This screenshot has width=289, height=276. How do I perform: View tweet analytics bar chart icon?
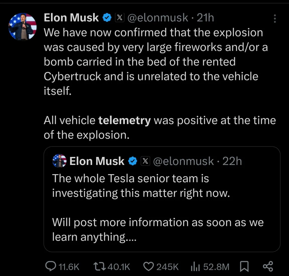[195, 266]
